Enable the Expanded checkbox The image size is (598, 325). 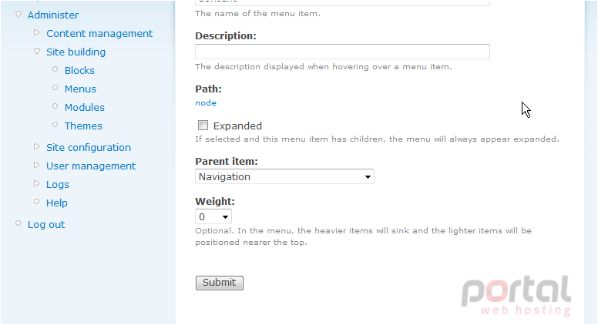203,126
